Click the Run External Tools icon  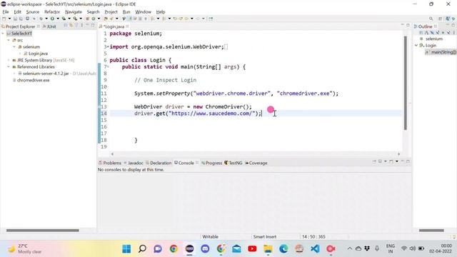pos(75,19)
